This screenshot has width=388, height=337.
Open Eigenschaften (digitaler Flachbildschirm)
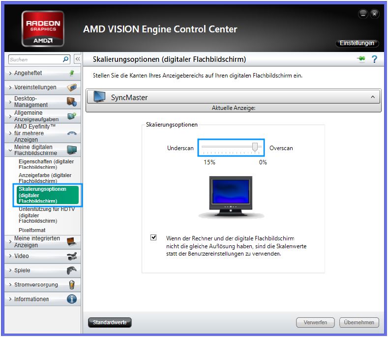pyautogui.click(x=46, y=164)
